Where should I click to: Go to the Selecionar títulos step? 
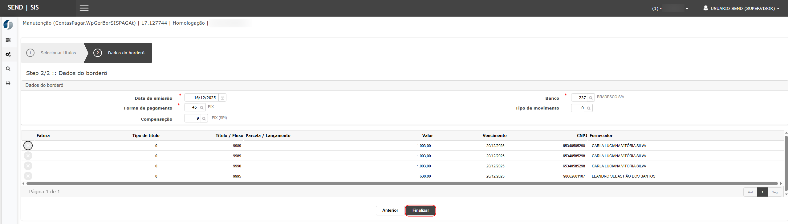click(52, 53)
